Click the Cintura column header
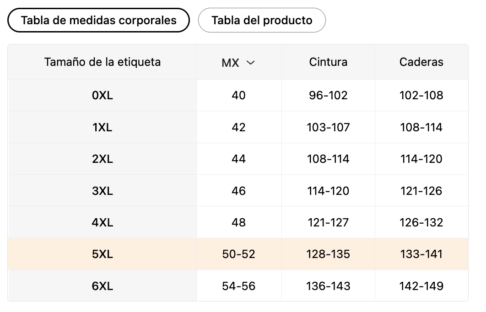The image size is (486, 312). click(x=328, y=62)
